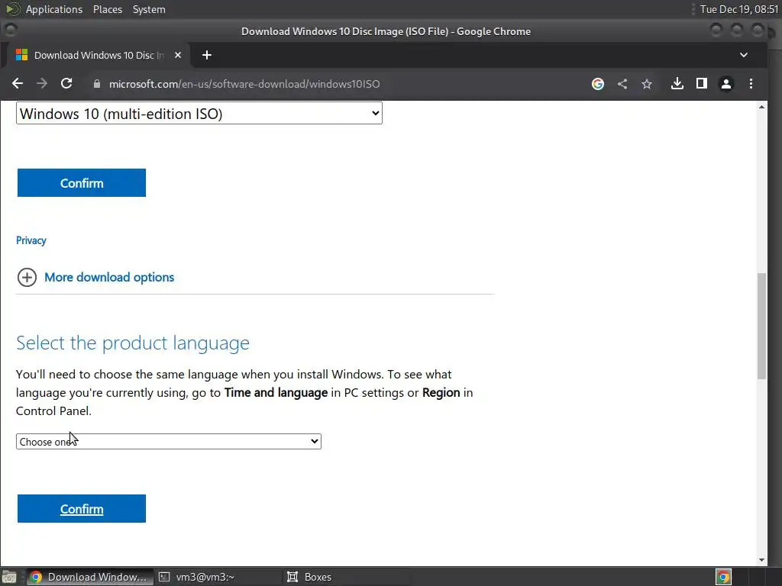Open the Chrome profile avatar

pyautogui.click(x=726, y=84)
